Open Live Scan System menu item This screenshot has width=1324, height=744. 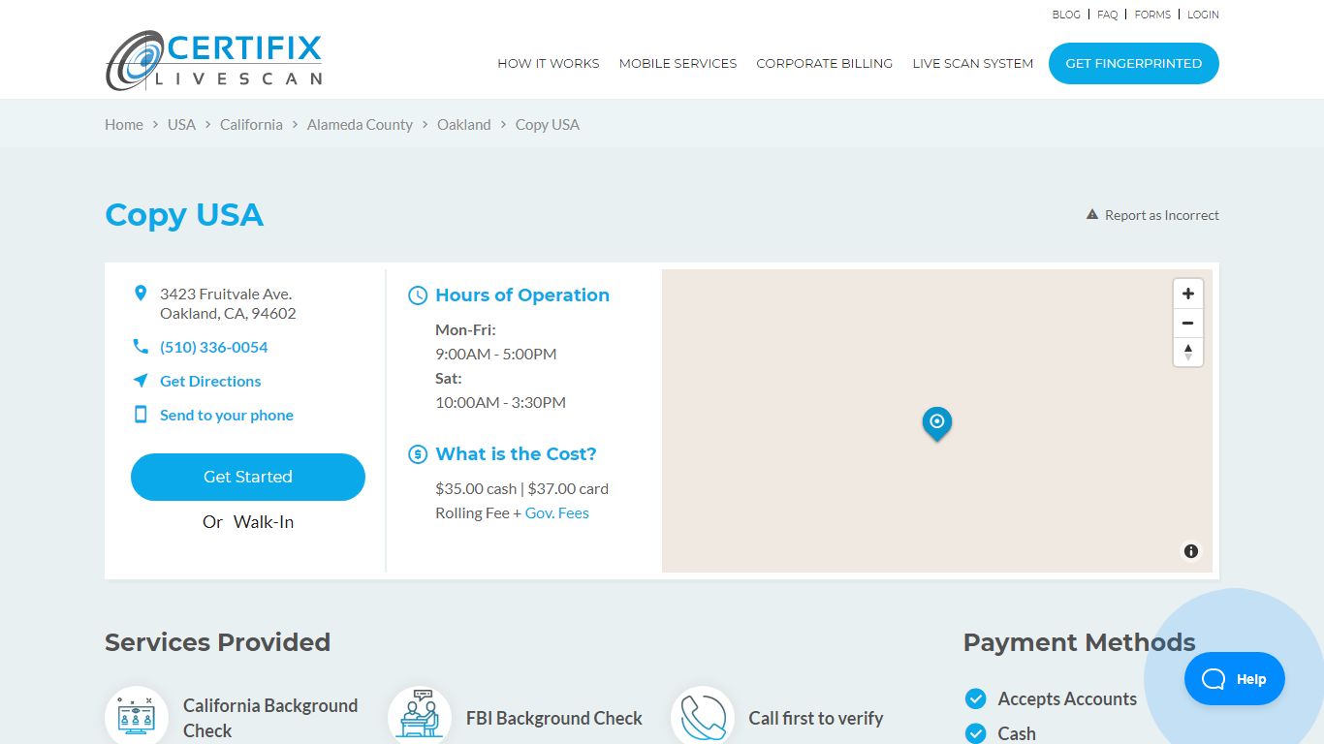tap(973, 63)
